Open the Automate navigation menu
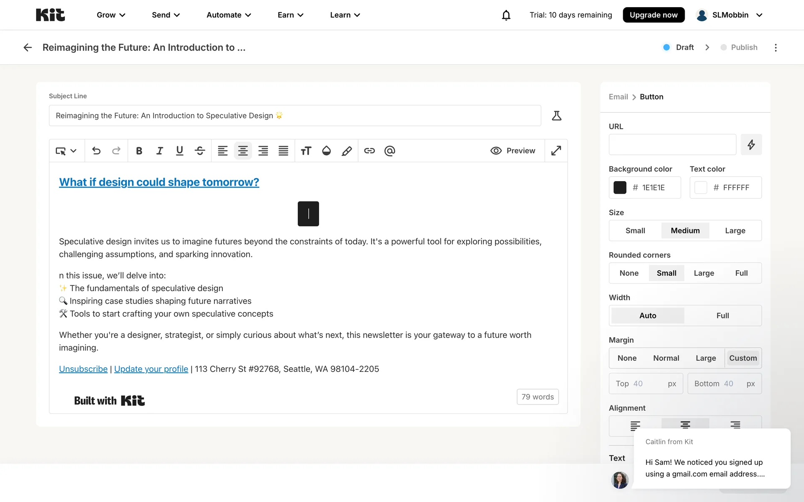Image resolution: width=804 pixels, height=502 pixels. [x=229, y=15]
